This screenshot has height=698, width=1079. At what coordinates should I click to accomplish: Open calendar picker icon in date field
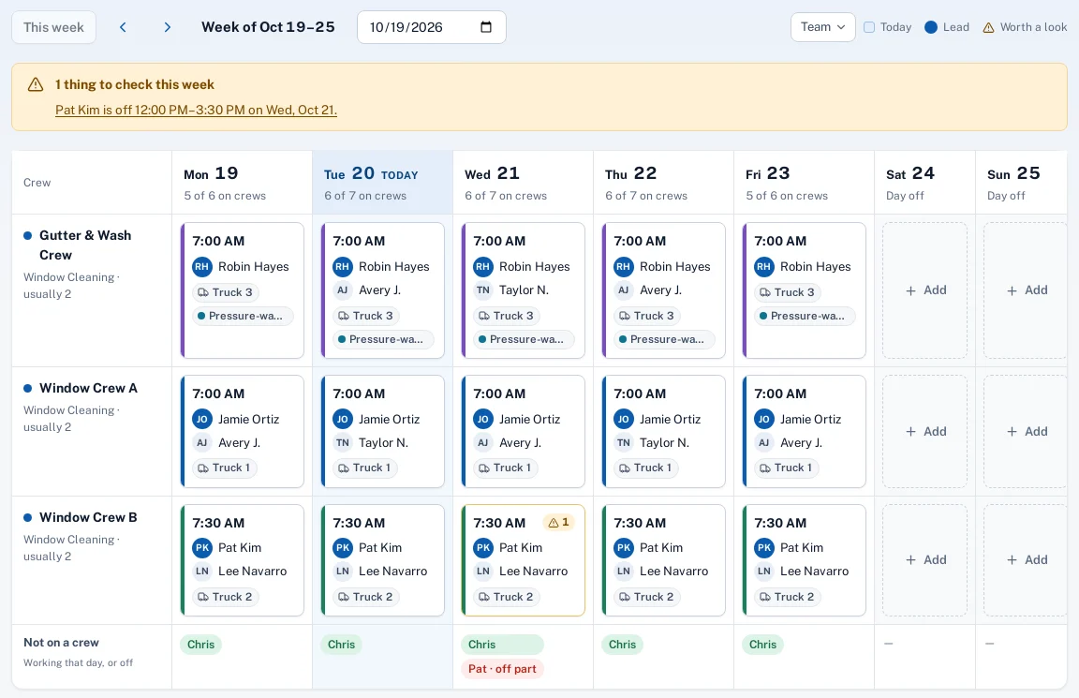[486, 27]
